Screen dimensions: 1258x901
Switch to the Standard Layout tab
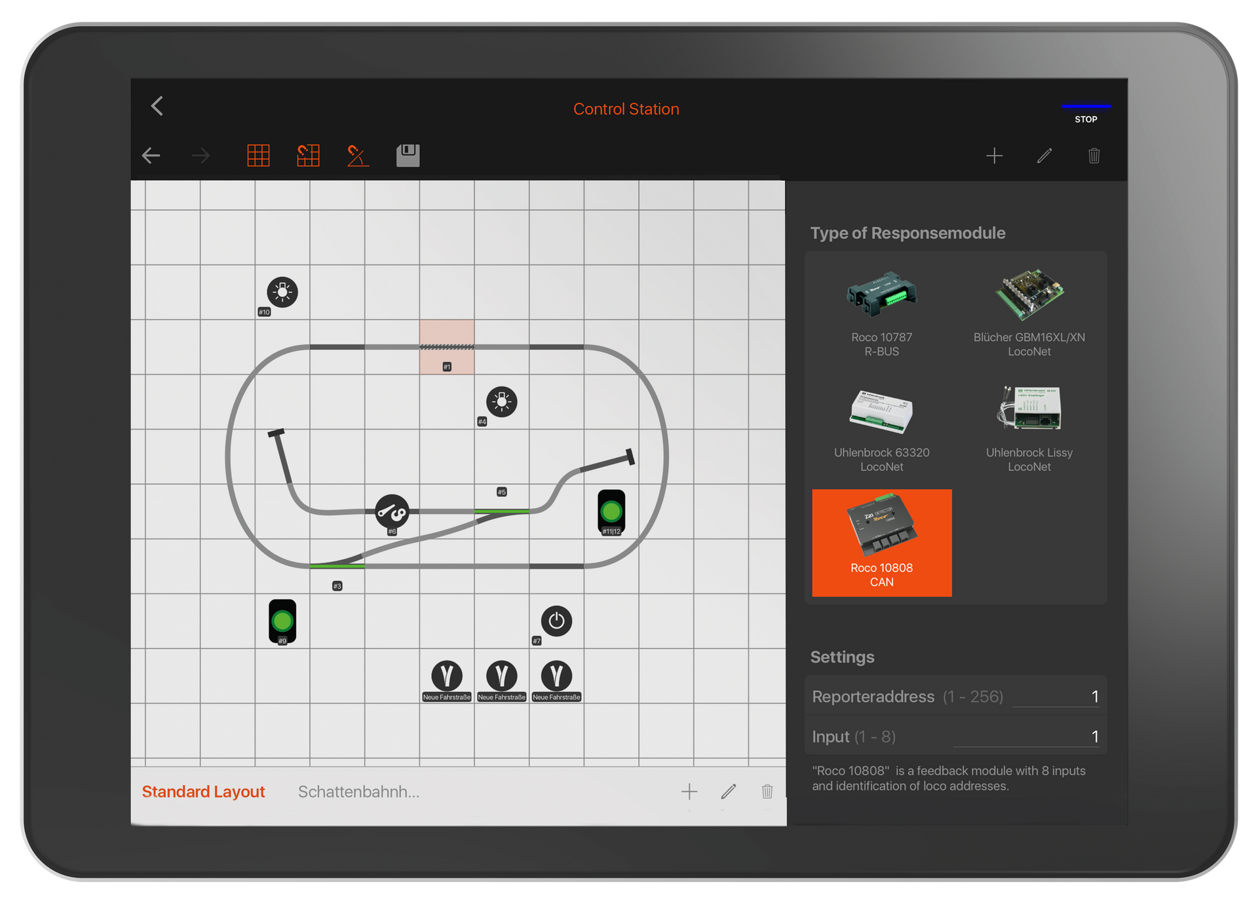pyautogui.click(x=203, y=792)
